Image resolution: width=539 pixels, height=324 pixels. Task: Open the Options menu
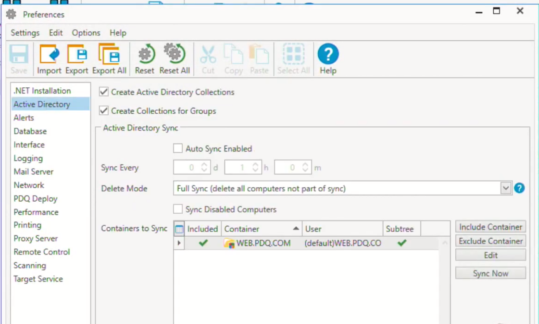(86, 33)
